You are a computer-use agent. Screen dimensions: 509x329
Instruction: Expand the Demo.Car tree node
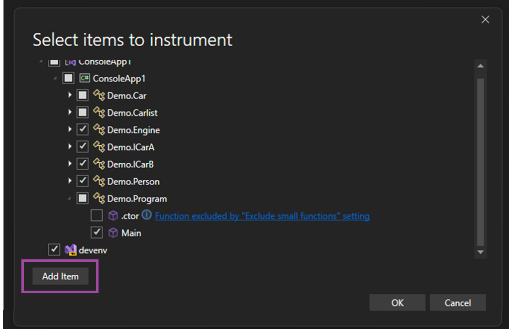[70, 96]
